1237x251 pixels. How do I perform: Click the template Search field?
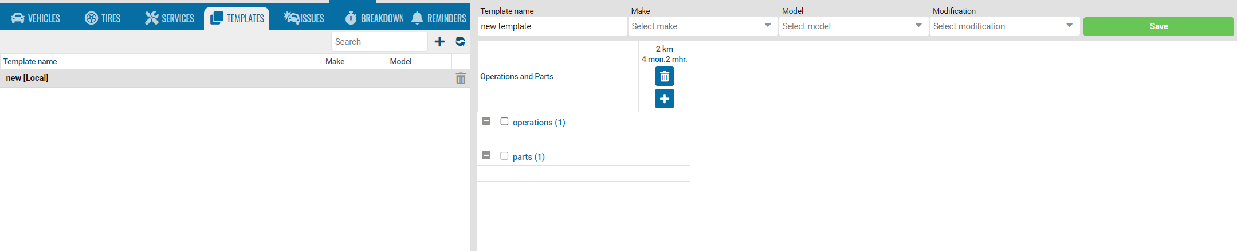coord(379,42)
